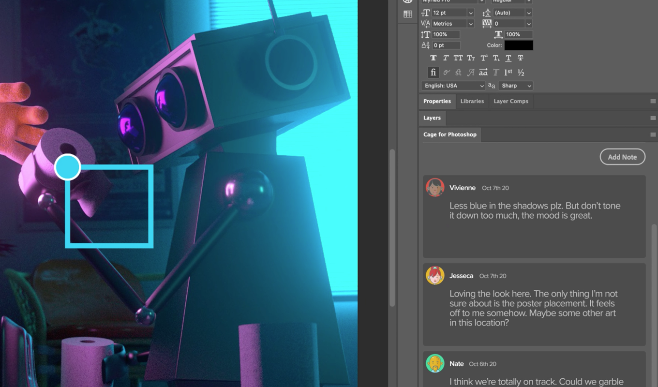Toggle Subscript text style
Screen dimensions: 658x387
click(x=496, y=58)
